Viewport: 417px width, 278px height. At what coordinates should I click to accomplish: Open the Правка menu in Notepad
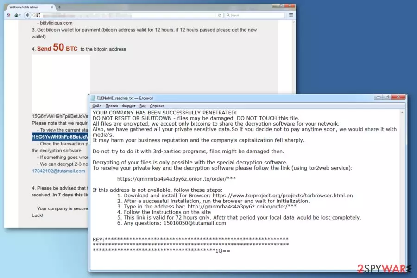click(112, 106)
